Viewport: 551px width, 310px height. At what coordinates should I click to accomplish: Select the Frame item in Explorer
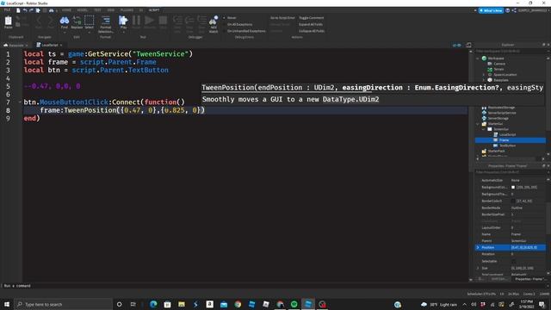(x=511, y=139)
